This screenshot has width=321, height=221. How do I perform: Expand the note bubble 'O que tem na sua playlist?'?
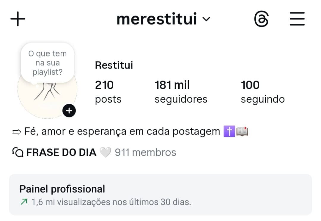[47, 62]
